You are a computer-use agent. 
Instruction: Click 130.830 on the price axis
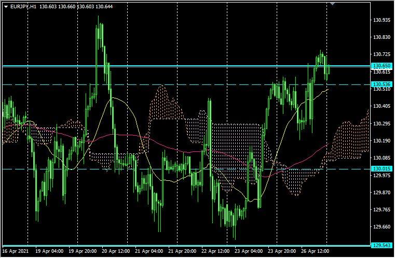click(382, 37)
